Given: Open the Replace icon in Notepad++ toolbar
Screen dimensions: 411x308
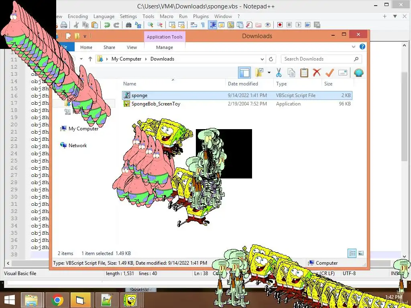Looking at the screenshot, I should [x=138, y=25].
